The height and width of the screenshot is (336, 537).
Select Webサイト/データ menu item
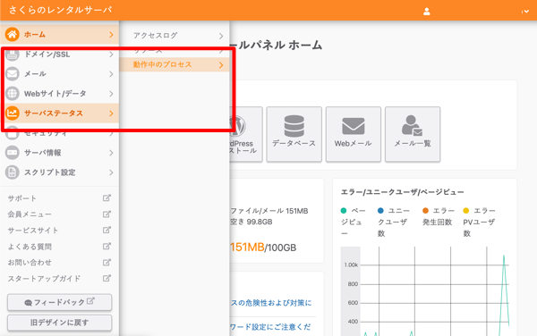[x=60, y=93]
